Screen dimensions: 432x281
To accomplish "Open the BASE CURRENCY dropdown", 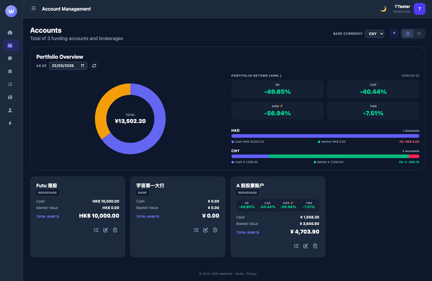I will click(x=374, y=34).
